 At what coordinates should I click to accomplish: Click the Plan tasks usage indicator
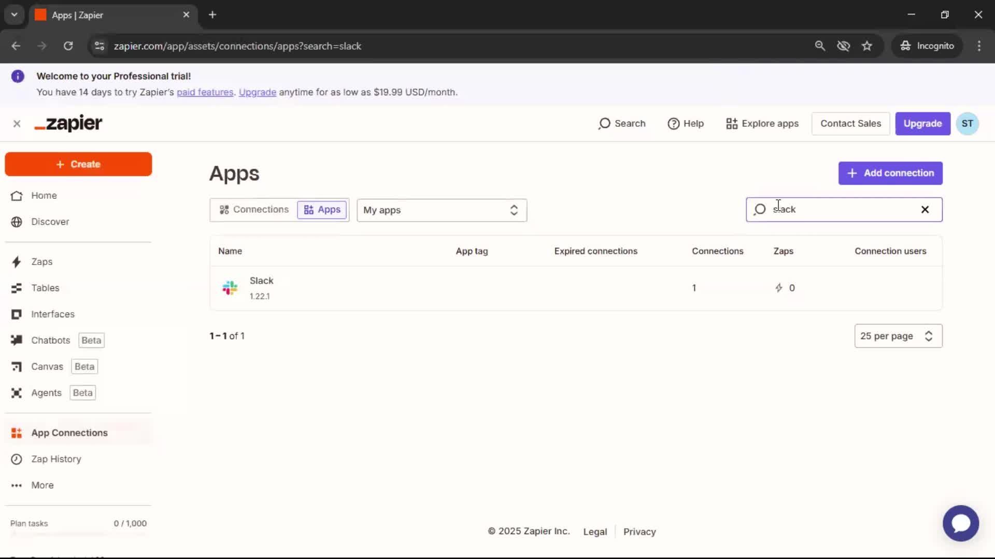click(78, 524)
